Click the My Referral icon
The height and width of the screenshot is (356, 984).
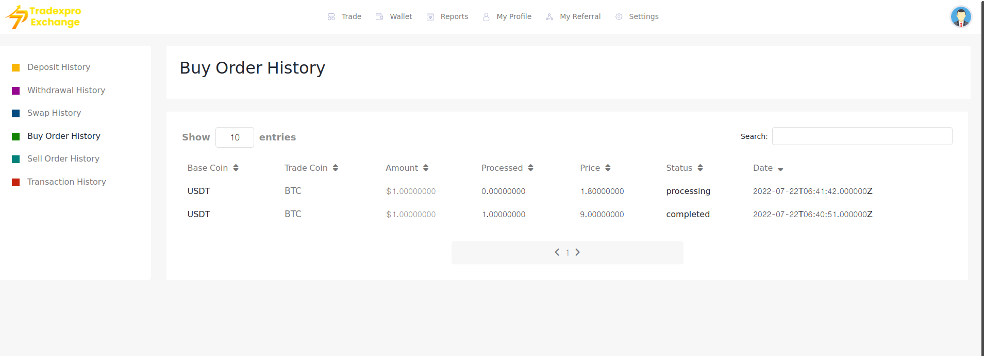point(549,17)
